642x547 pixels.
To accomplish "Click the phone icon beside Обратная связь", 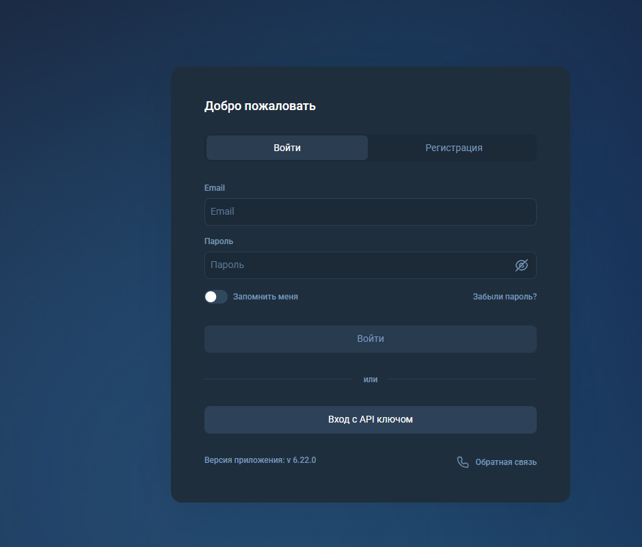I will coord(463,462).
